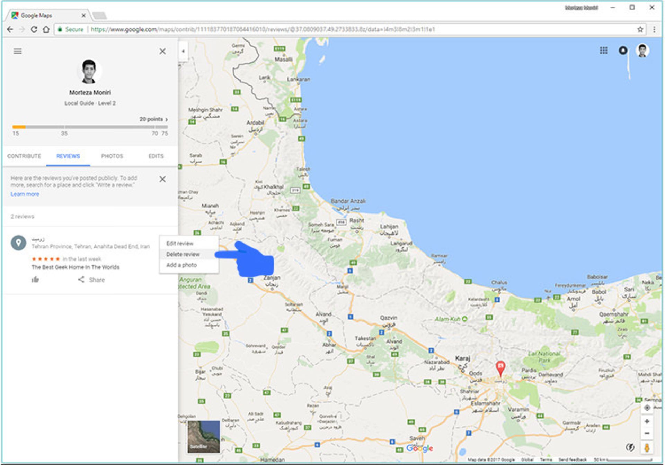Close the contributor profile panel
Viewport: 665px width, 465px height.
point(162,51)
